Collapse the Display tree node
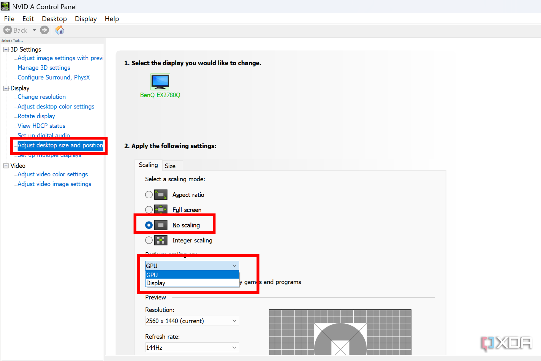This screenshot has height=361, width=541. (6, 88)
